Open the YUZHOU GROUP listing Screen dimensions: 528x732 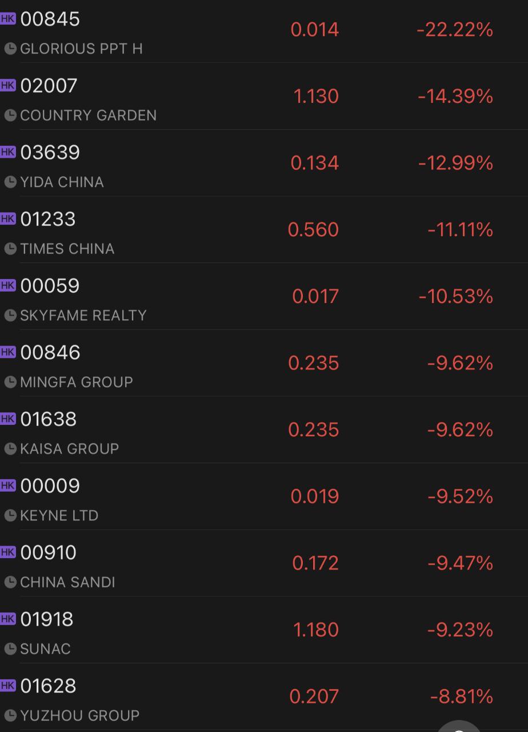click(x=79, y=715)
